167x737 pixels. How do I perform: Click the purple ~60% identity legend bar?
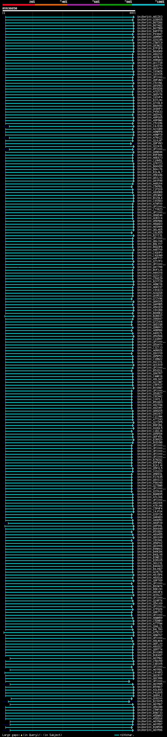[x=84, y=5]
